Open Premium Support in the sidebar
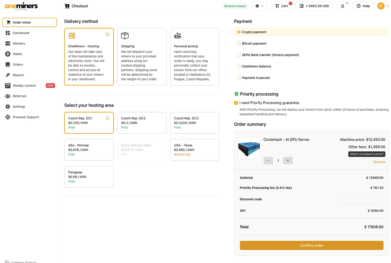This screenshot has width=391, height=263. pyautogui.click(x=29, y=117)
